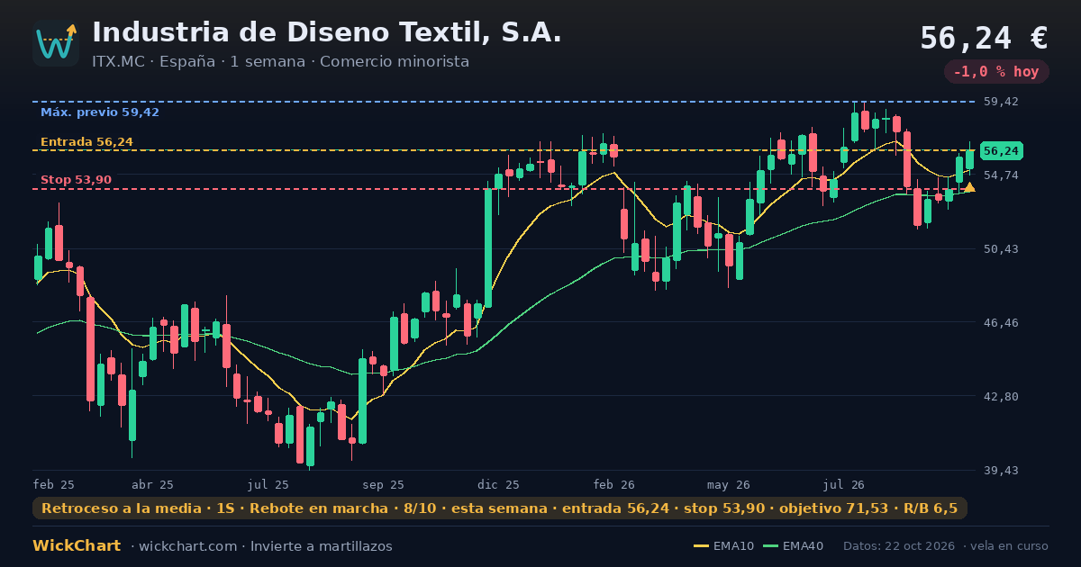Click the 54,74 axis value
Screen dimensions: 1081x567
tap(1000, 175)
